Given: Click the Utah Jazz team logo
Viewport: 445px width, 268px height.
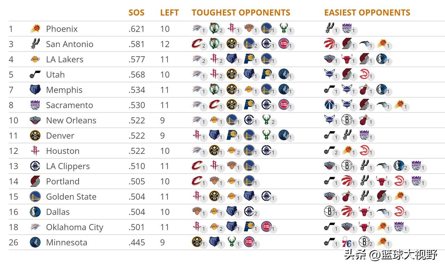Looking at the screenshot, I should click(x=35, y=74).
